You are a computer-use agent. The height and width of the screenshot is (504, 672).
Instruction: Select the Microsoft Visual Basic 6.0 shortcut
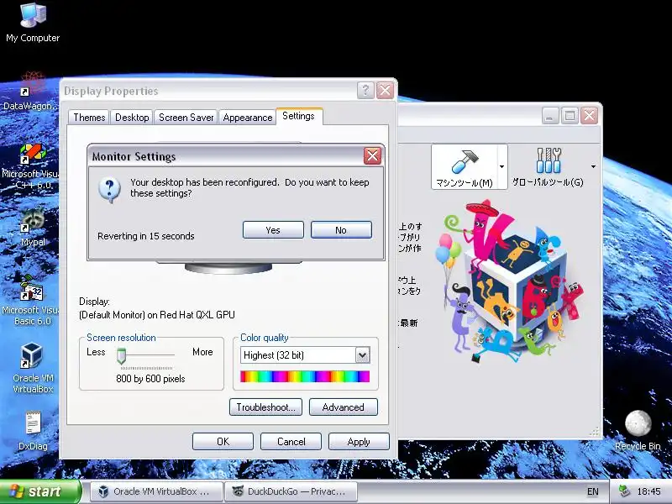click(30, 300)
